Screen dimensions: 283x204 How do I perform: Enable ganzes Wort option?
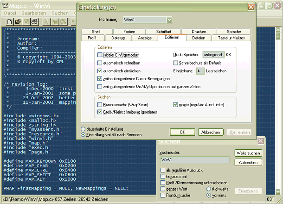tap(163, 189)
